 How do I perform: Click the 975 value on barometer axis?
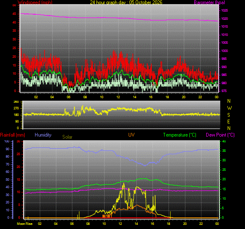click(224, 91)
